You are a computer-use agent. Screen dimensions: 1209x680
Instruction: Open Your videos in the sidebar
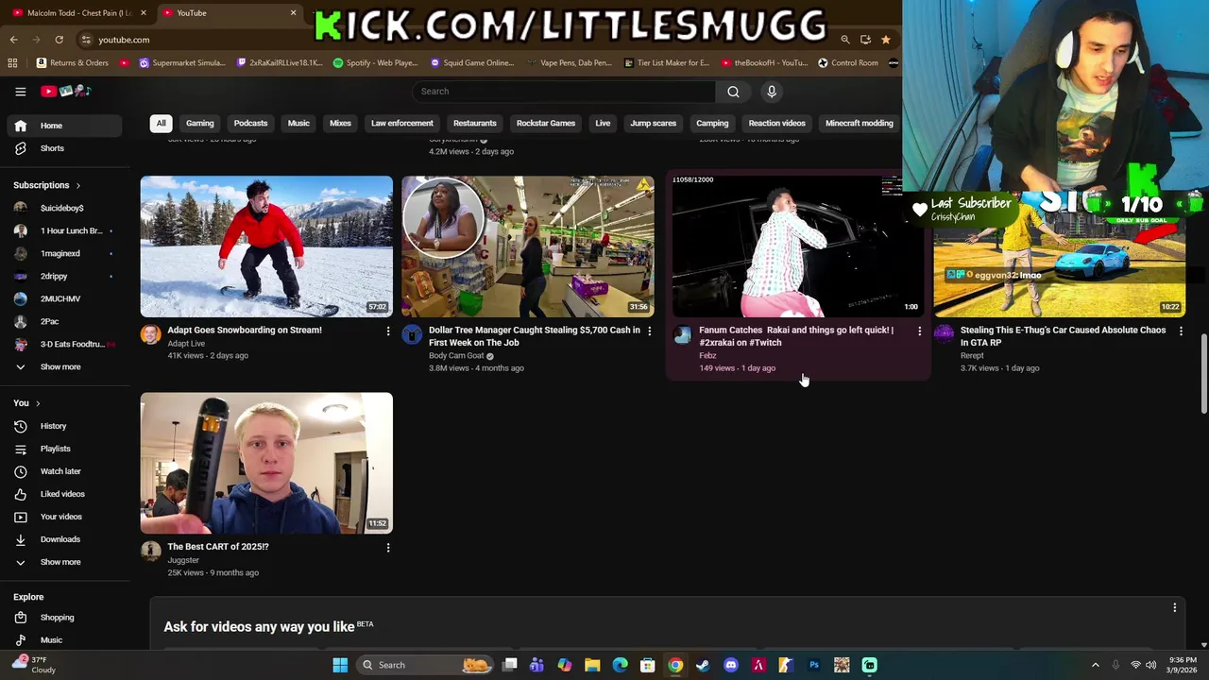(64, 517)
